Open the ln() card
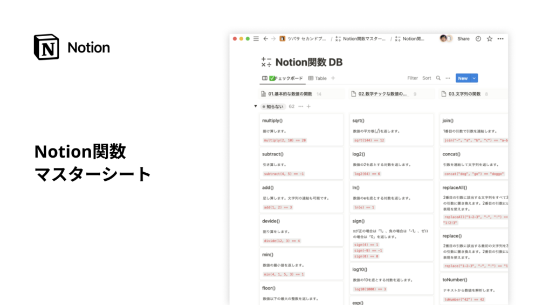The height and width of the screenshot is (305, 542). click(392, 197)
